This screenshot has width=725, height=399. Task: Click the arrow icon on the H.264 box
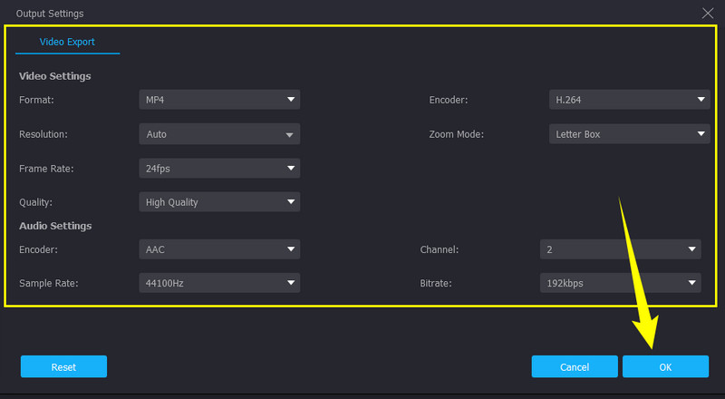pos(701,100)
